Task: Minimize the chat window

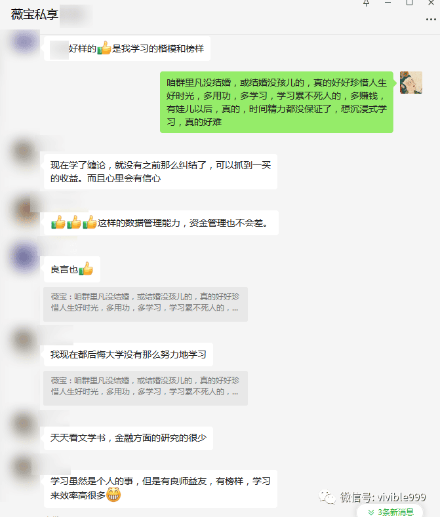Action: (388, 3)
